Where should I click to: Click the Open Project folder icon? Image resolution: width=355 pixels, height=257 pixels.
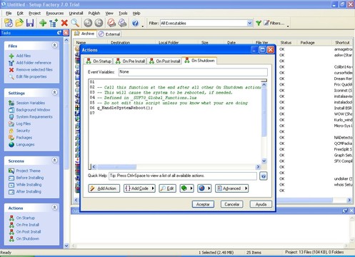click(19, 23)
